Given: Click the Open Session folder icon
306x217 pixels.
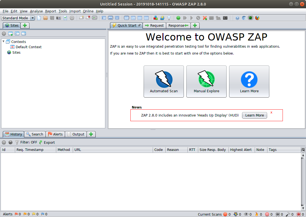Looking at the screenshot, I should [x=45, y=18].
